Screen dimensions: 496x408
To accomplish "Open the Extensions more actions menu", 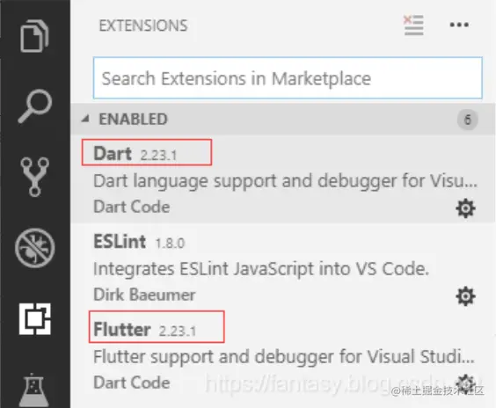I will 459,25.
